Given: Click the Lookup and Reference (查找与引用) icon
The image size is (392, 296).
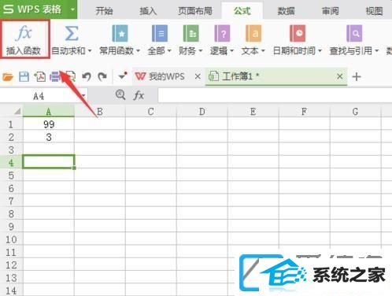Looking at the screenshot, I should (x=354, y=33).
